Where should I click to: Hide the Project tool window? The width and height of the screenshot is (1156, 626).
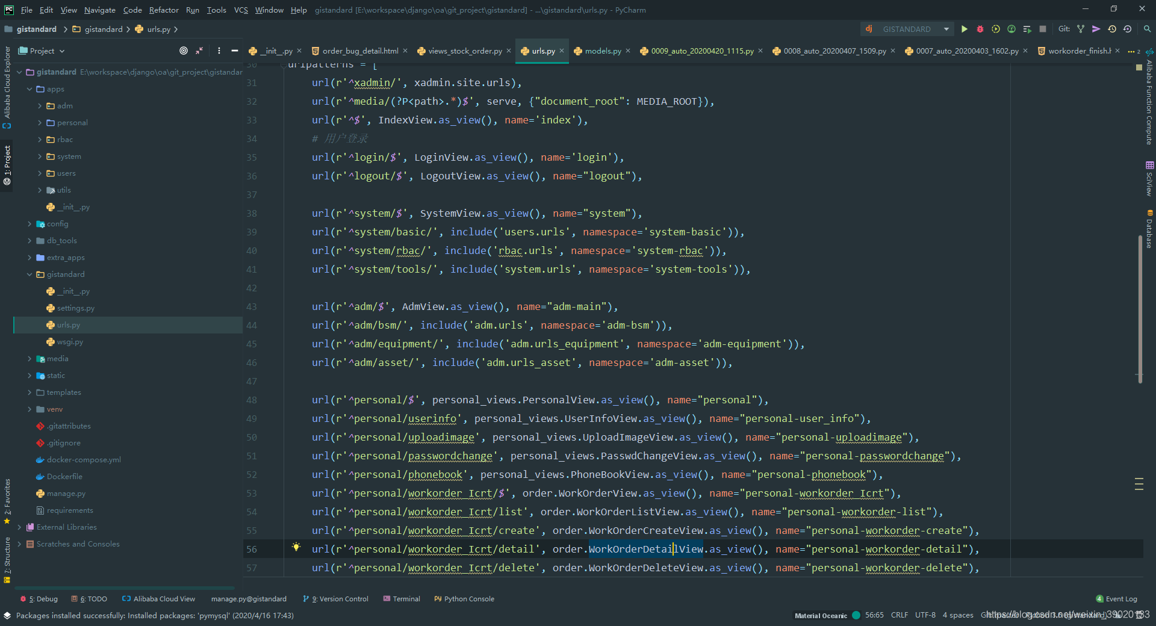pos(235,51)
